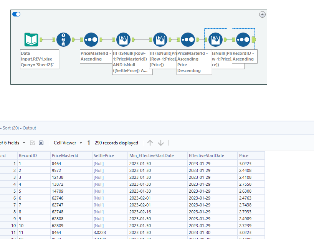314x239 pixels.
Task: Collapse the tool container with the chevron
Action: (262, 14)
